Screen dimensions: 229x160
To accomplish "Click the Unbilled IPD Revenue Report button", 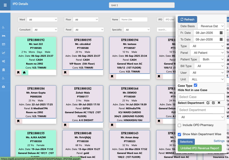I will click(200, 148).
